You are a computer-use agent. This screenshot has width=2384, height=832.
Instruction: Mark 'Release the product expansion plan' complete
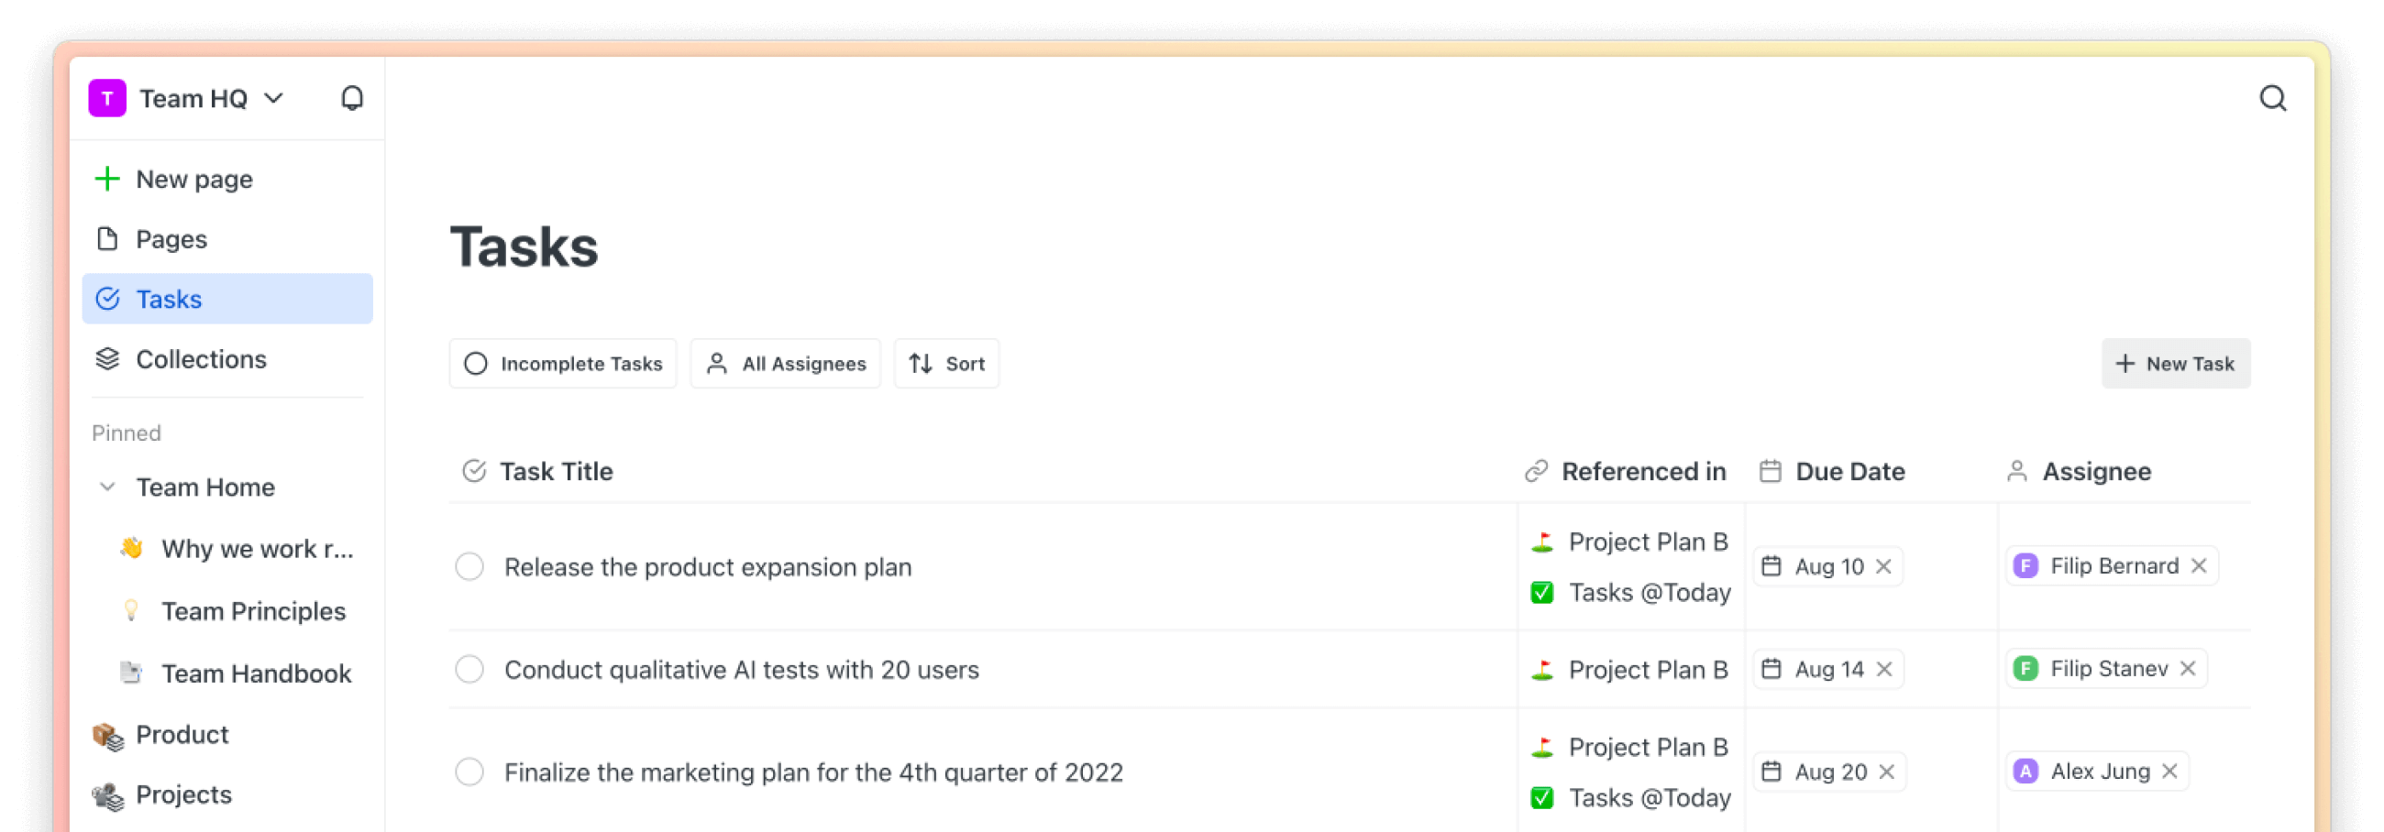[469, 565]
